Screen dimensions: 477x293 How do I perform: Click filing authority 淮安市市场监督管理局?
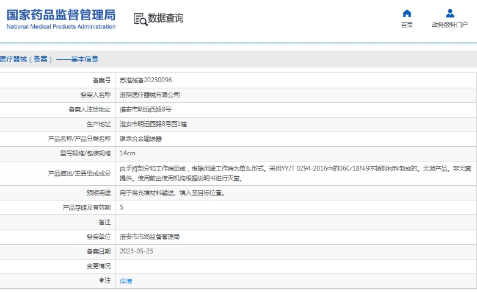click(x=150, y=236)
